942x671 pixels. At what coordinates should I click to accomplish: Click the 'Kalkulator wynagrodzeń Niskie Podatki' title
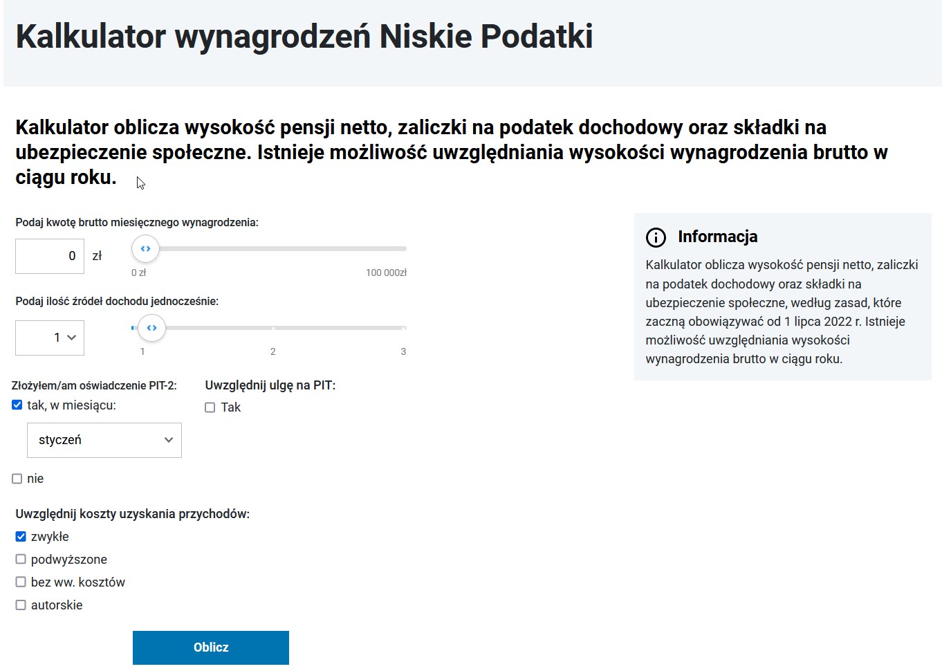304,37
